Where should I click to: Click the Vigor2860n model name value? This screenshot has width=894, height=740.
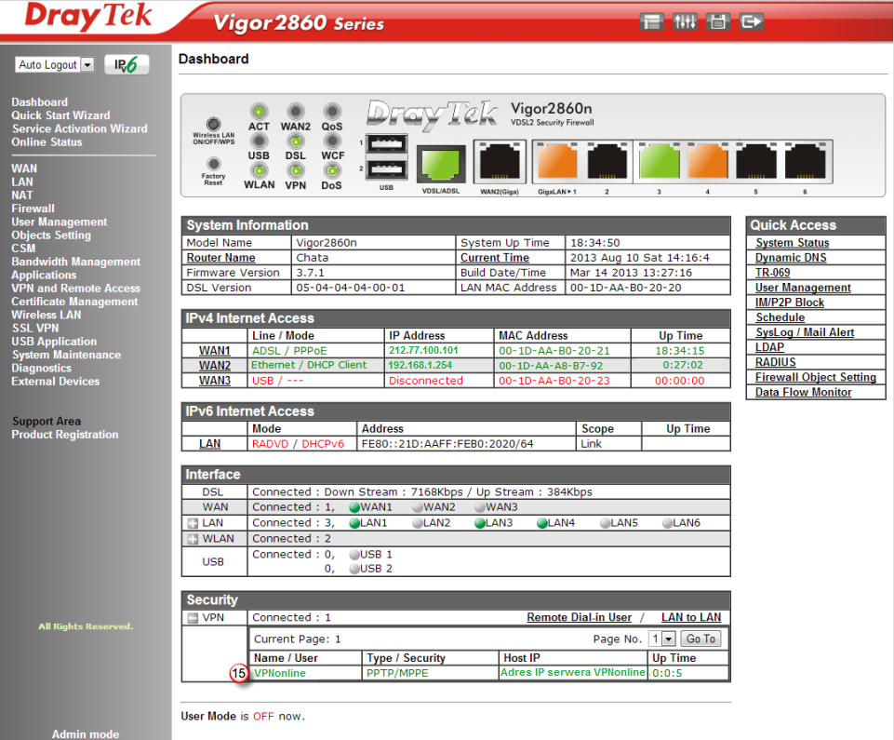pos(327,243)
